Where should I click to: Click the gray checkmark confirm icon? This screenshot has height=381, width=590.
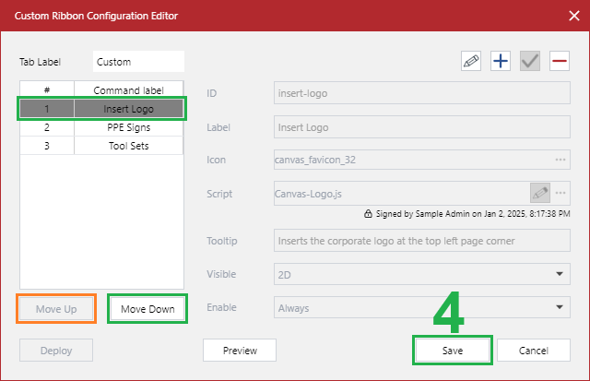coord(529,61)
